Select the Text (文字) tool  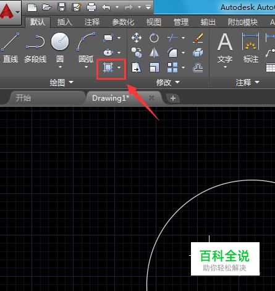point(225,50)
